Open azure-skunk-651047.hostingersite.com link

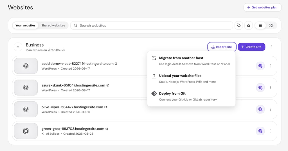point(73,85)
